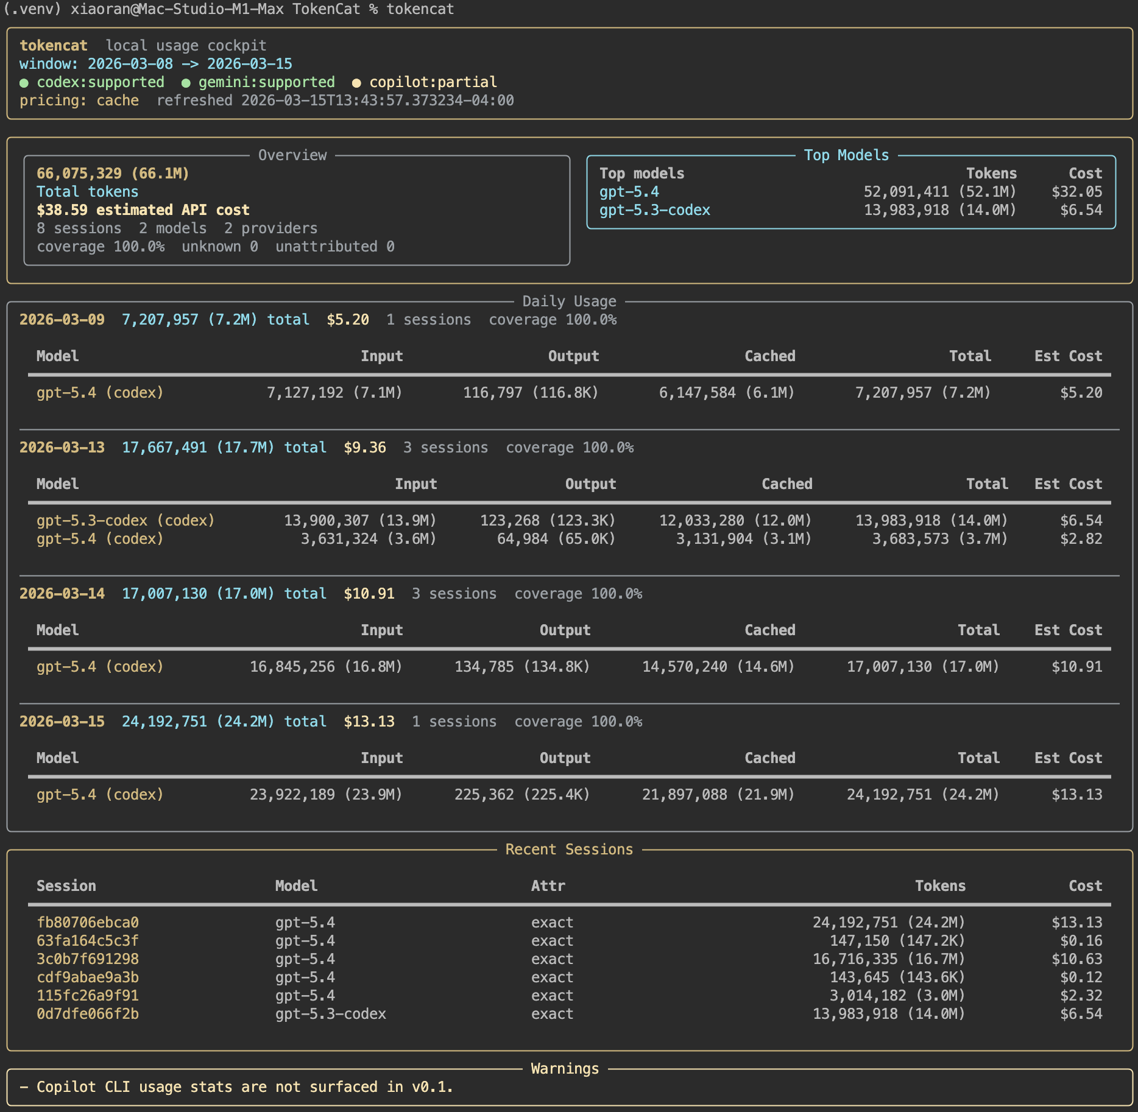Viewport: 1138px width, 1112px height.
Task: Click cached value 3,131,904 (3.1M)
Action: click(x=744, y=539)
